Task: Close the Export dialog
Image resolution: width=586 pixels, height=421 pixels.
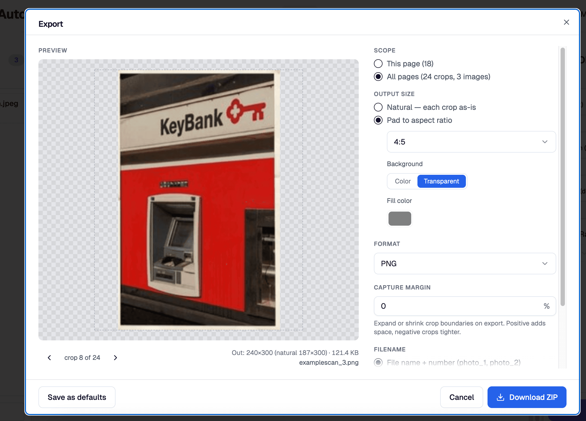Action: click(566, 22)
